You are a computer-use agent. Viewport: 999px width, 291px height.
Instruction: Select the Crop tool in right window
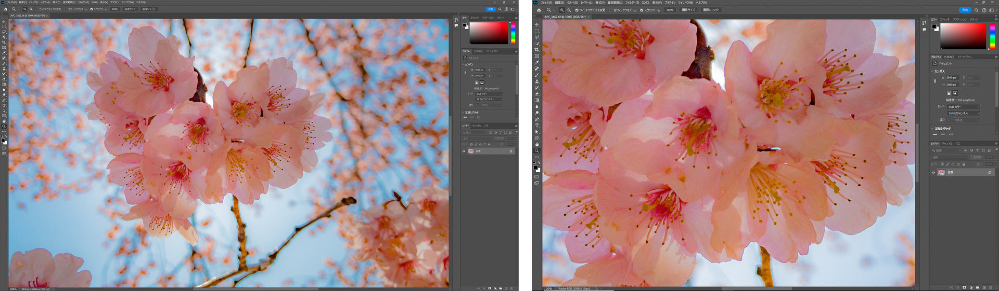tap(536, 50)
